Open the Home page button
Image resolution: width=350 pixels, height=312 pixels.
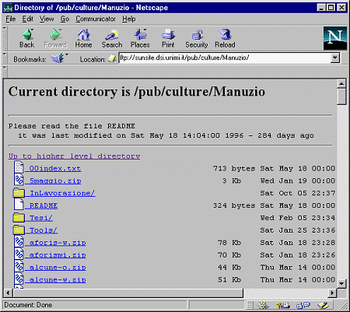tap(83, 38)
